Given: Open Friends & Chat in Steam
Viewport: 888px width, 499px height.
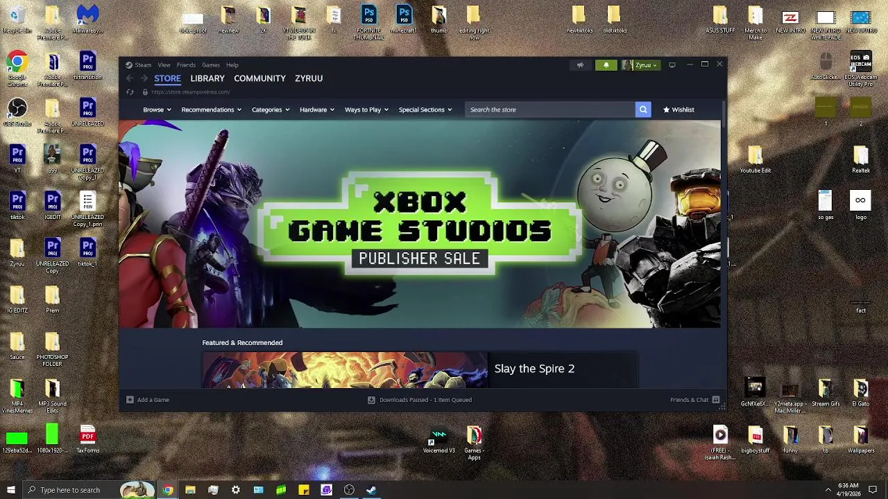Looking at the screenshot, I should [695, 400].
